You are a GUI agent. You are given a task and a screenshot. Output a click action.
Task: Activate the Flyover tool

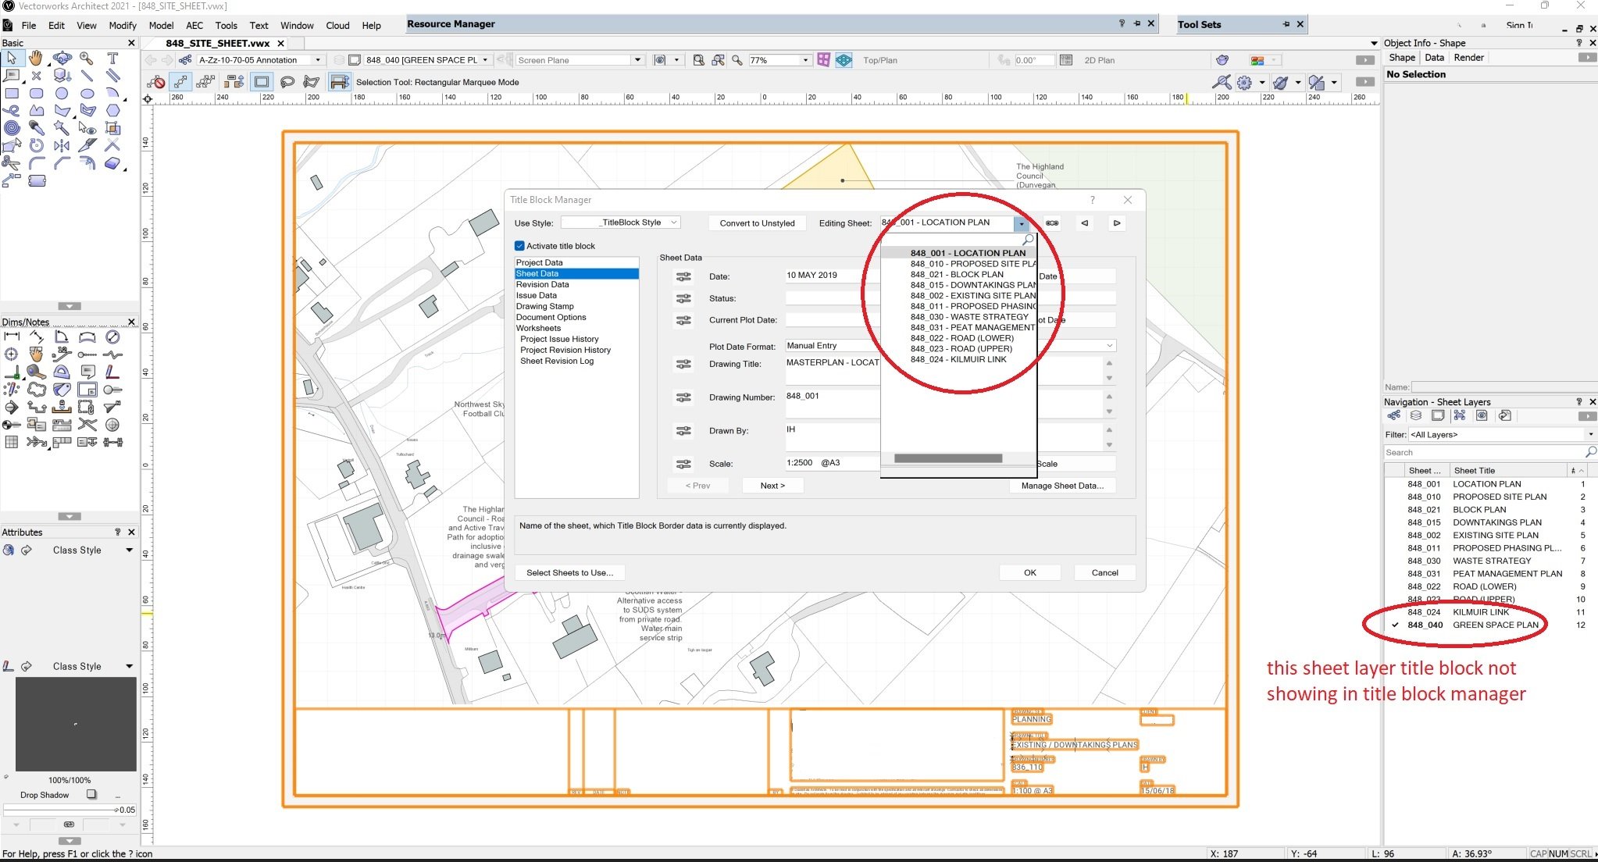[62, 58]
